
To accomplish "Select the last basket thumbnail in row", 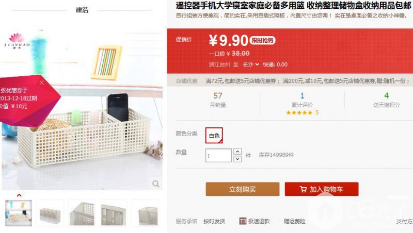I will pyautogui.click(x=145, y=213).
